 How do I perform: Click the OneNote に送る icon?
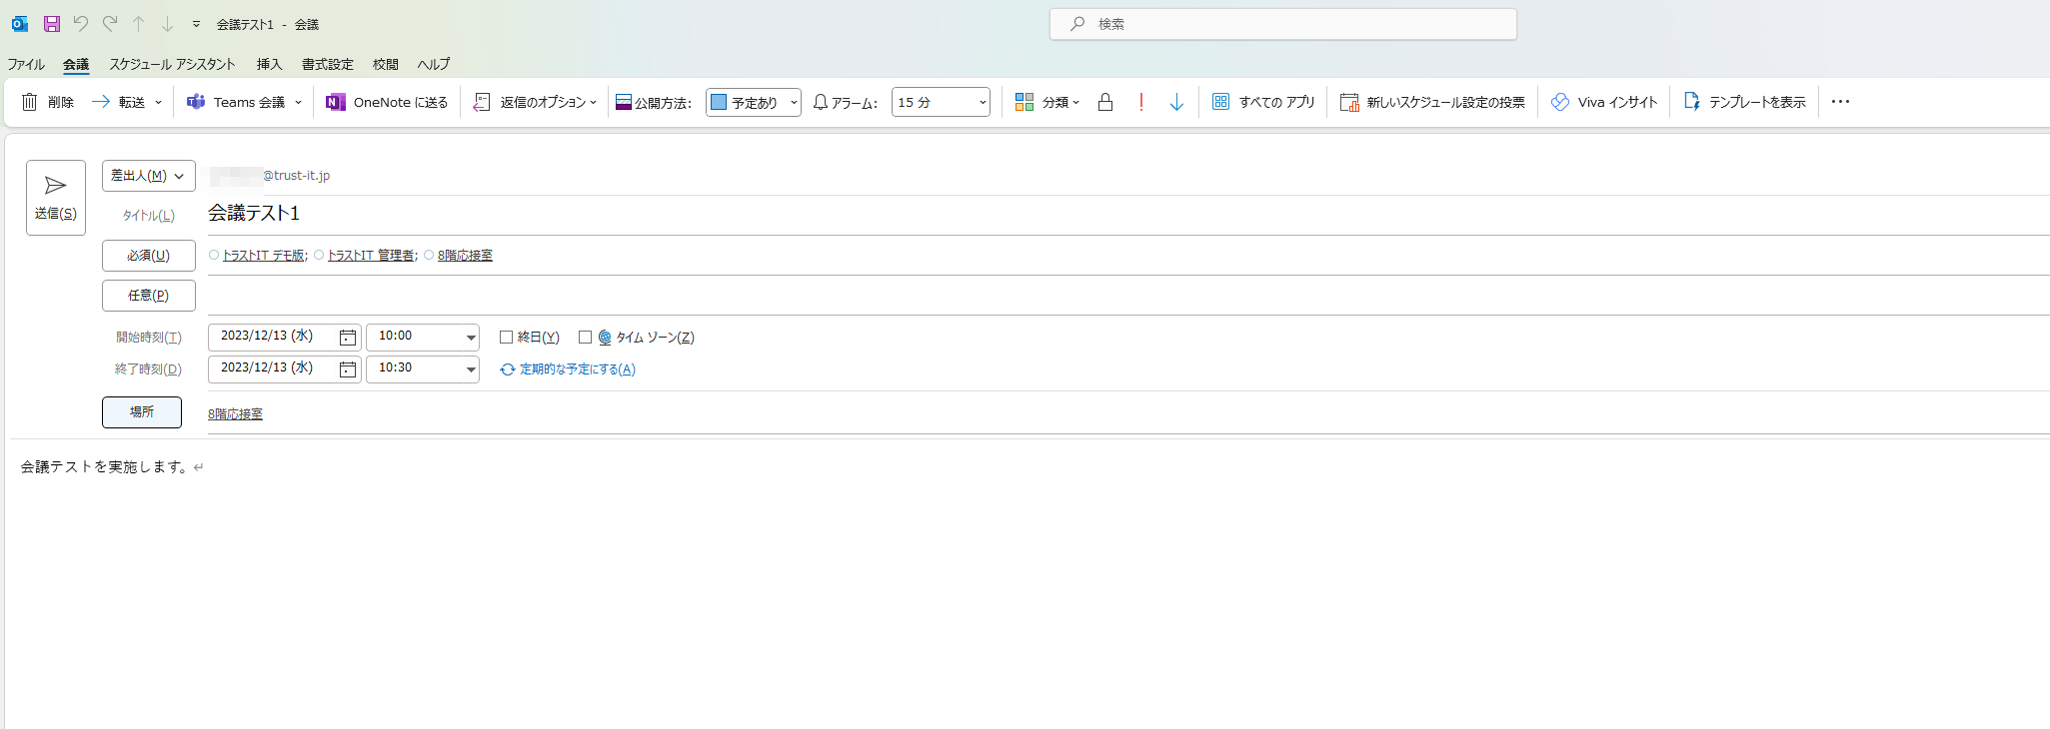[x=336, y=102]
